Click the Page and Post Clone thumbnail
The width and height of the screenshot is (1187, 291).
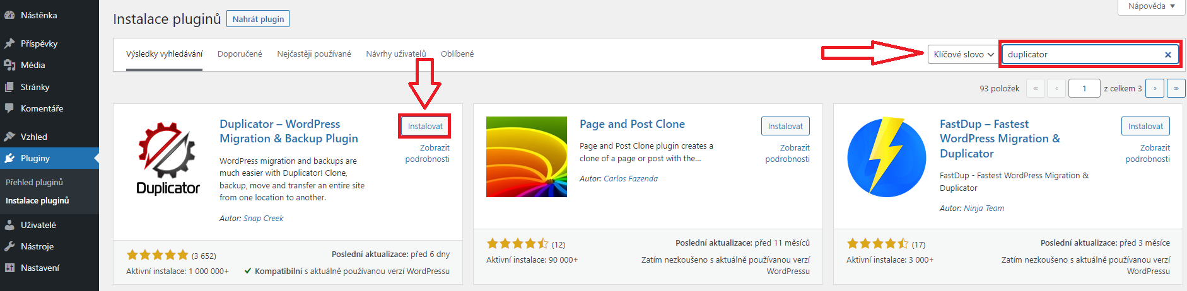[526, 157]
